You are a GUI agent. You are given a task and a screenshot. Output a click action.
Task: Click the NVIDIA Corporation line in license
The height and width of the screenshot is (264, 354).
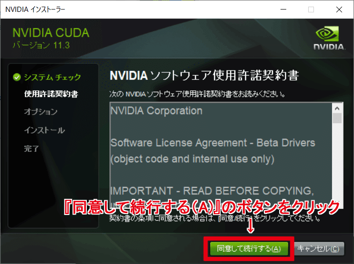pos(156,111)
